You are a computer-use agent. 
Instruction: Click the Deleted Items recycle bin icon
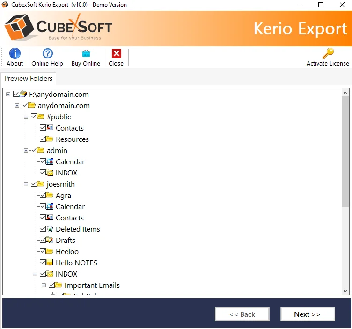50,229
